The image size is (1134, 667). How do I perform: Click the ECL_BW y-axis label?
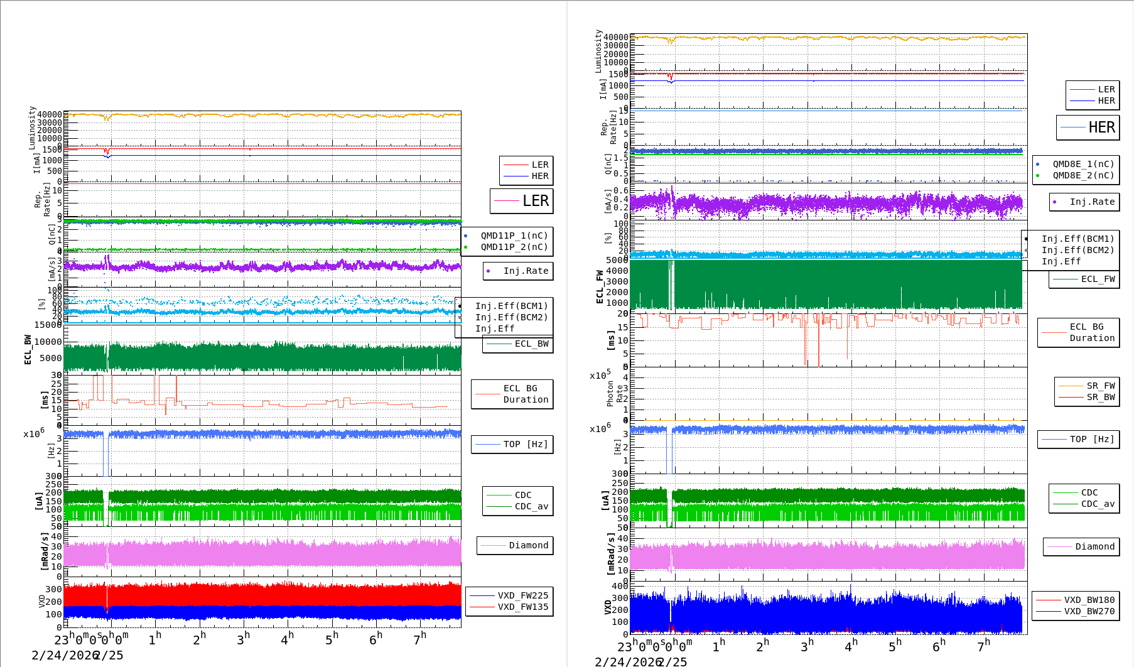click(x=28, y=349)
